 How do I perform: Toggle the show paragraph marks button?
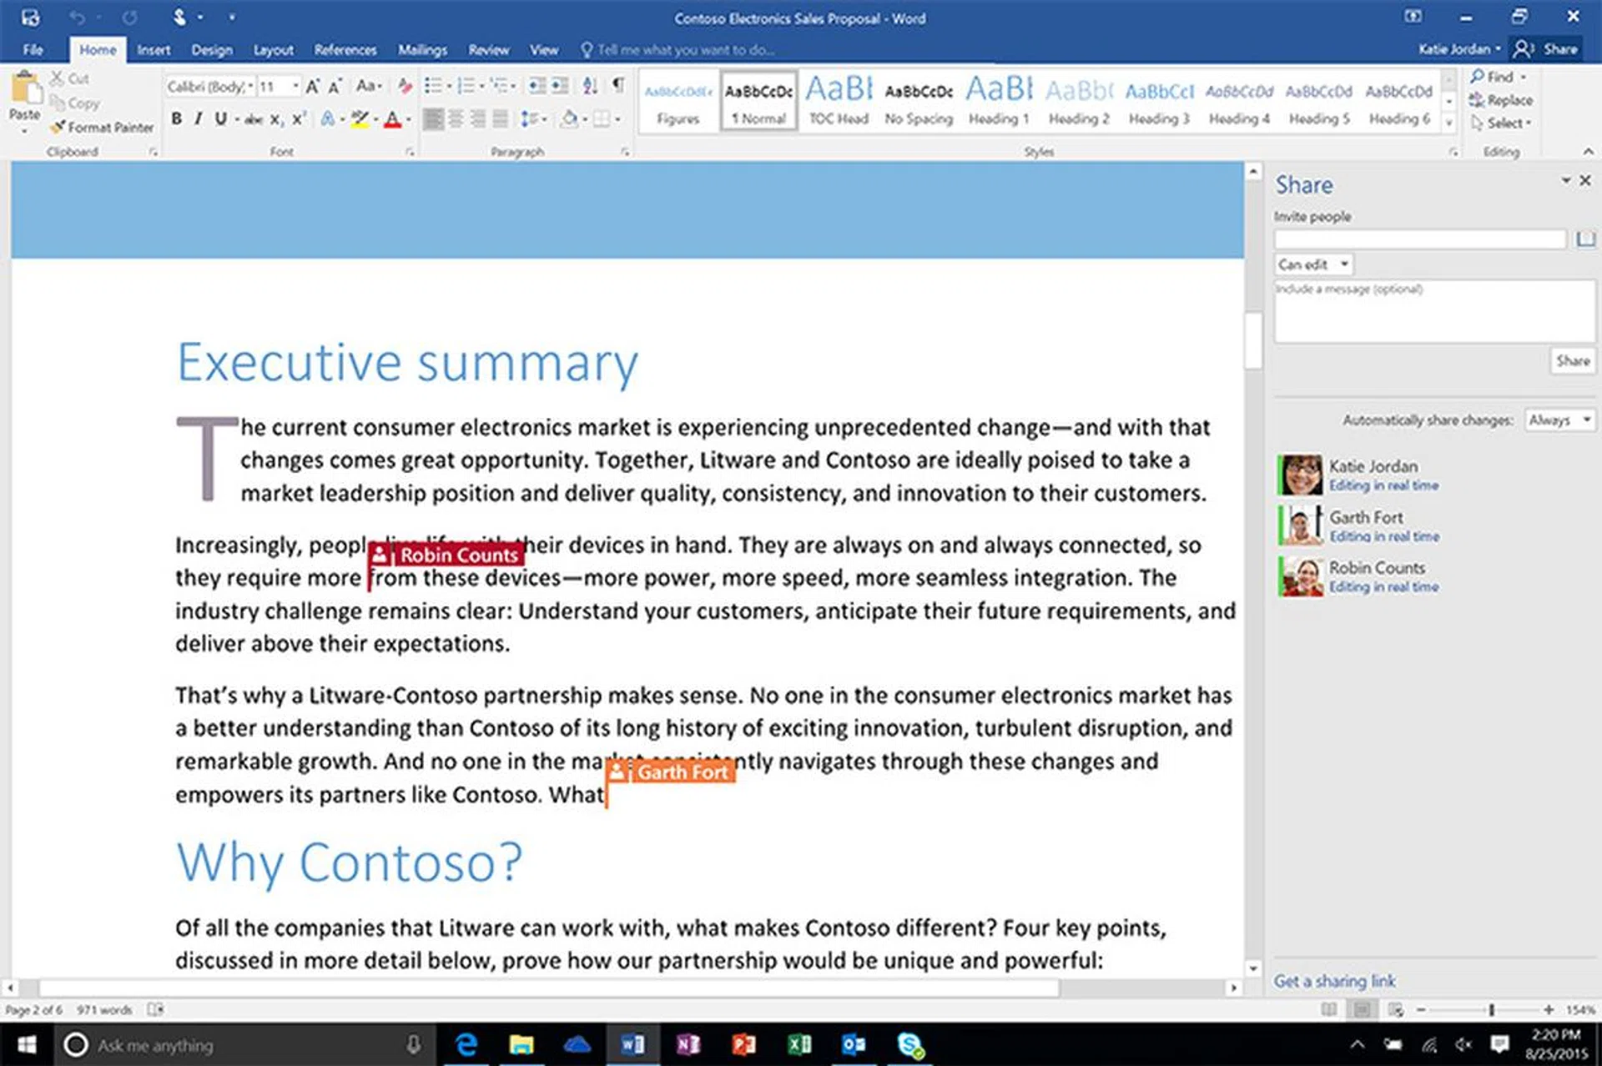tap(617, 84)
